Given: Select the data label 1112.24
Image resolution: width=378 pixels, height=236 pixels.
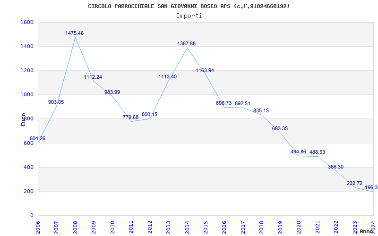Looking at the screenshot, I should 93,77.
